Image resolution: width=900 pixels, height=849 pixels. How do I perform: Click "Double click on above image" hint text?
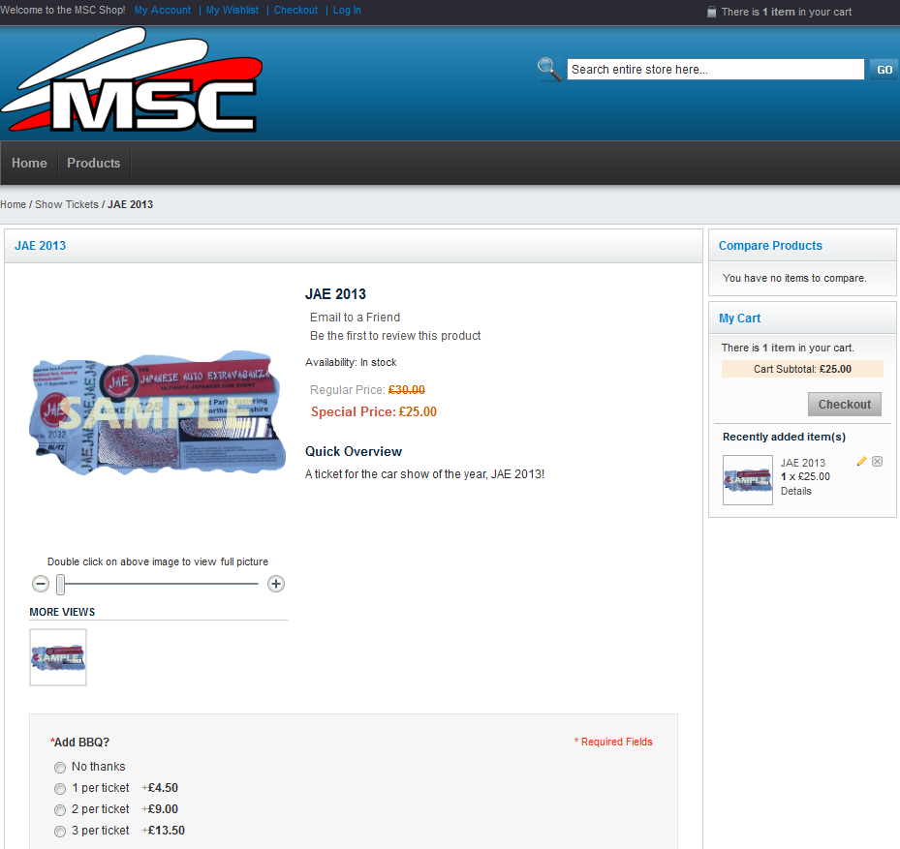pos(158,561)
